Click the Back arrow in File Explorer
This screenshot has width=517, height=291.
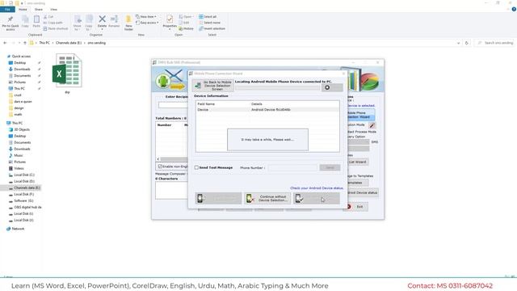tap(5, 43)
